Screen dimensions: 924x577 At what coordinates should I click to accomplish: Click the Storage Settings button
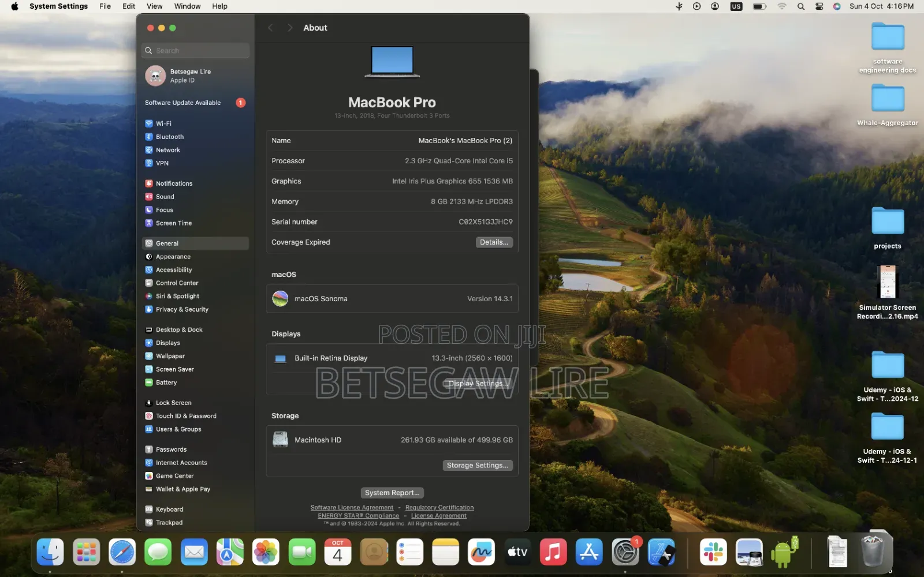click(x=478, y=466)
